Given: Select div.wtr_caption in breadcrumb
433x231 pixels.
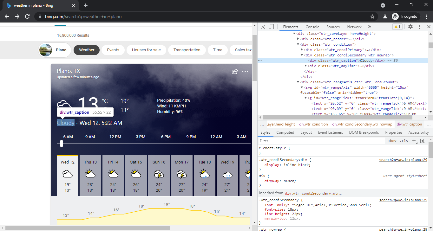Looking at the screenshot, I should tap(409, 124).
